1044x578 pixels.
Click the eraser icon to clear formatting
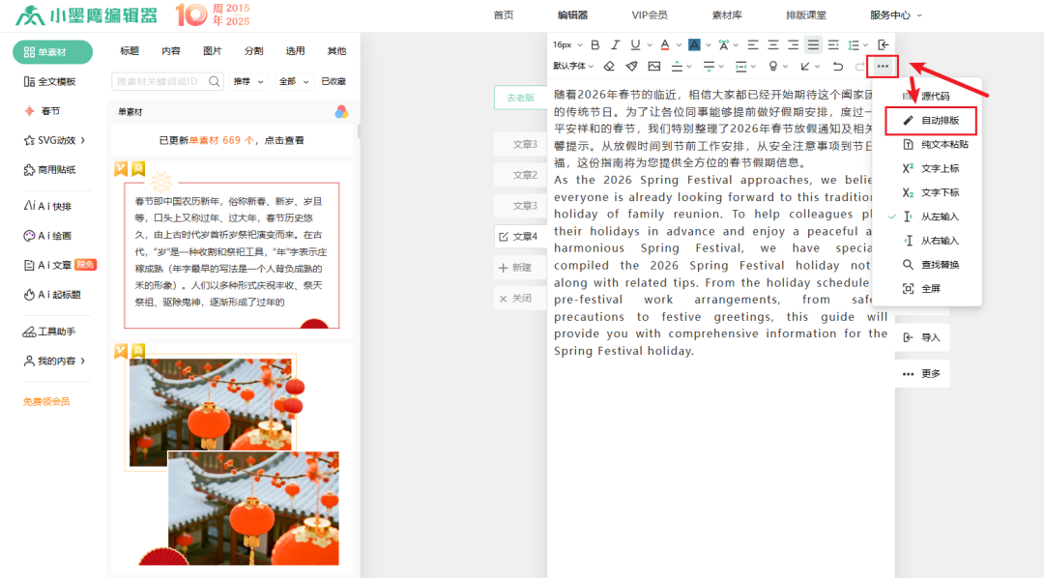click(x=609, y=66)
